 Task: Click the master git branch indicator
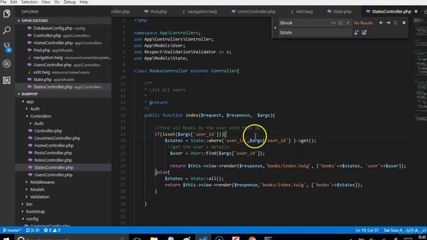coord(12,230)
